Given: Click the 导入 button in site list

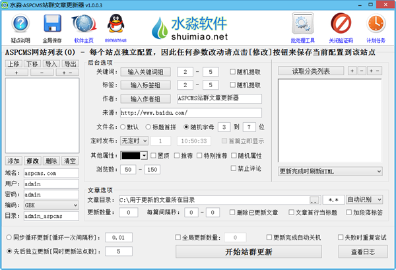Looking at the screenshot, I should [51, 64].
